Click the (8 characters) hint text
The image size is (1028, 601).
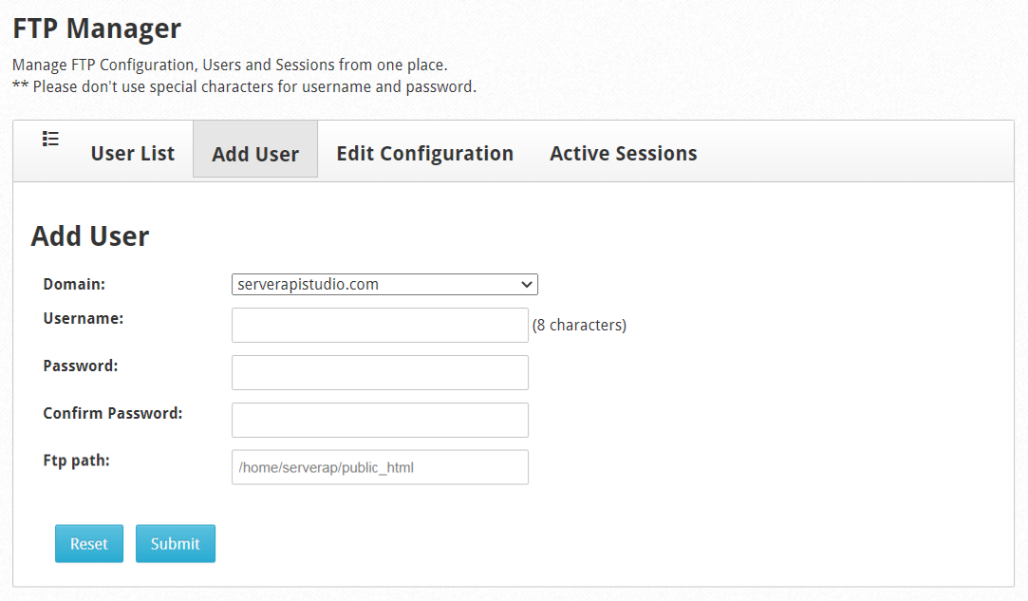coord(579,325)
